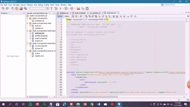This screenshot has height=107, width=190.
Task: Open the Refactor menu
Action: [x=30, y=5]
